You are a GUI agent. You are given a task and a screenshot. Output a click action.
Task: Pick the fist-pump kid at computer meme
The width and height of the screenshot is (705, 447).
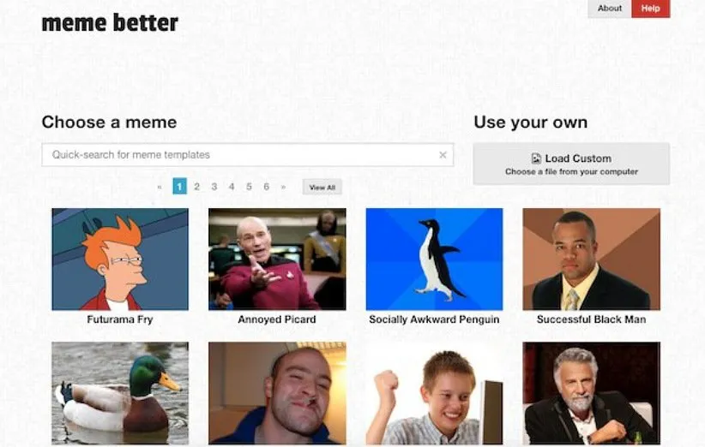pyautogui.click(x=434, y=393)
